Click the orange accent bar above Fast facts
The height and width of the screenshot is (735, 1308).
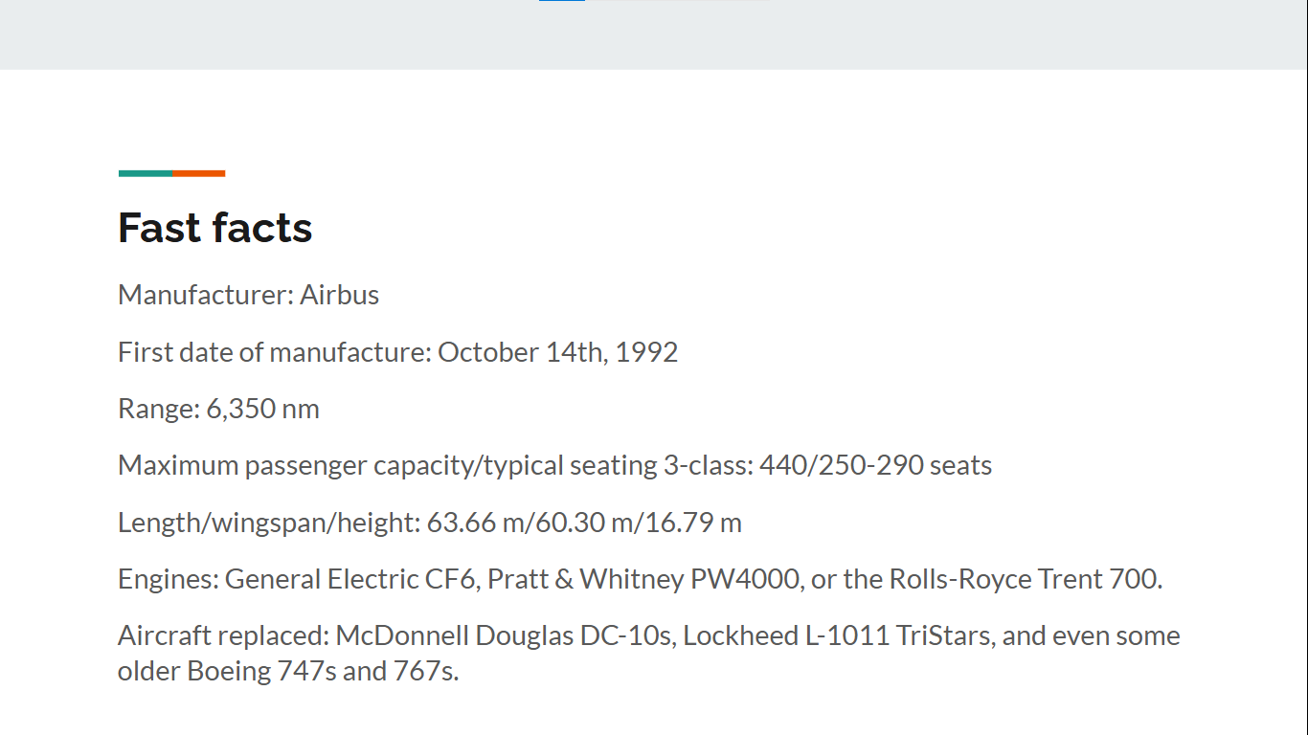click(199, 173)
